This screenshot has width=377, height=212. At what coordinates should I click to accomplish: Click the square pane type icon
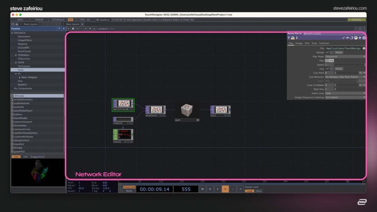[x=73, y=29]
